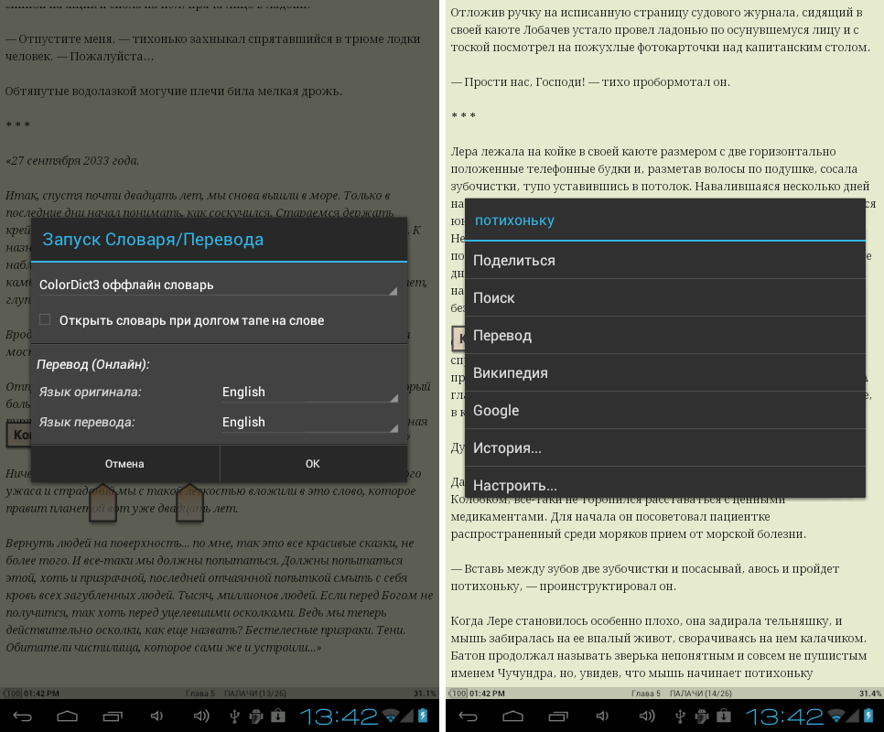
Task: Tap the home icon on the left screen
Action: (67, 716)
